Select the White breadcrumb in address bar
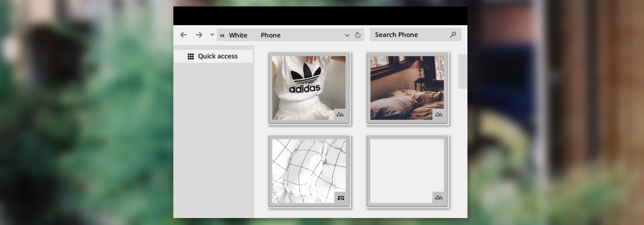 pos(238,35)
